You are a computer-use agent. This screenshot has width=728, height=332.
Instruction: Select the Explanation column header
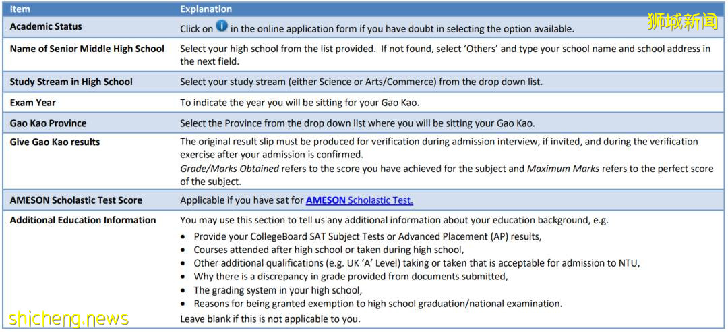[x=206, y=9]
